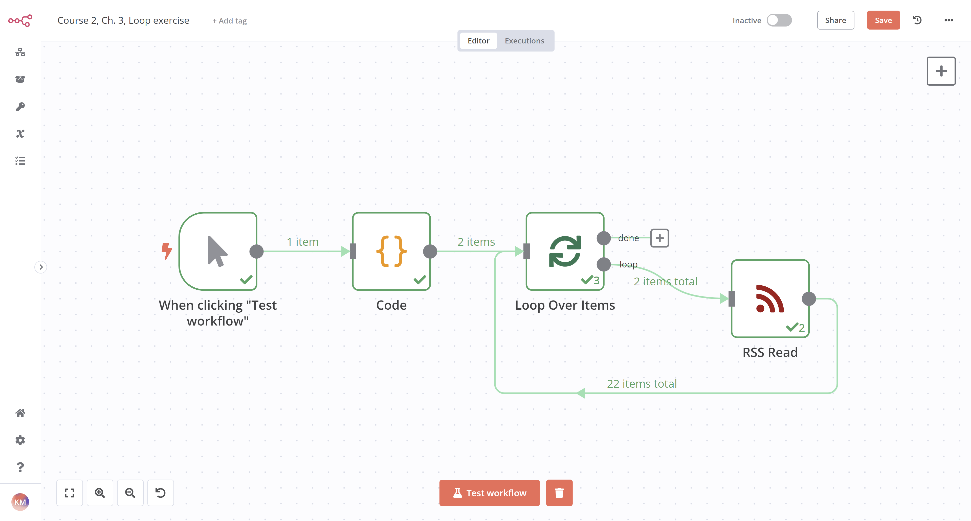Zoom in on the canvas
971x521 pixels.
(100, 493)
